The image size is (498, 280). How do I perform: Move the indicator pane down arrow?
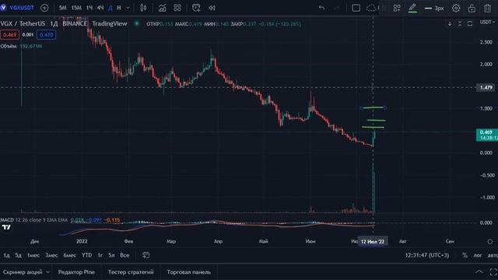(450, 23)
